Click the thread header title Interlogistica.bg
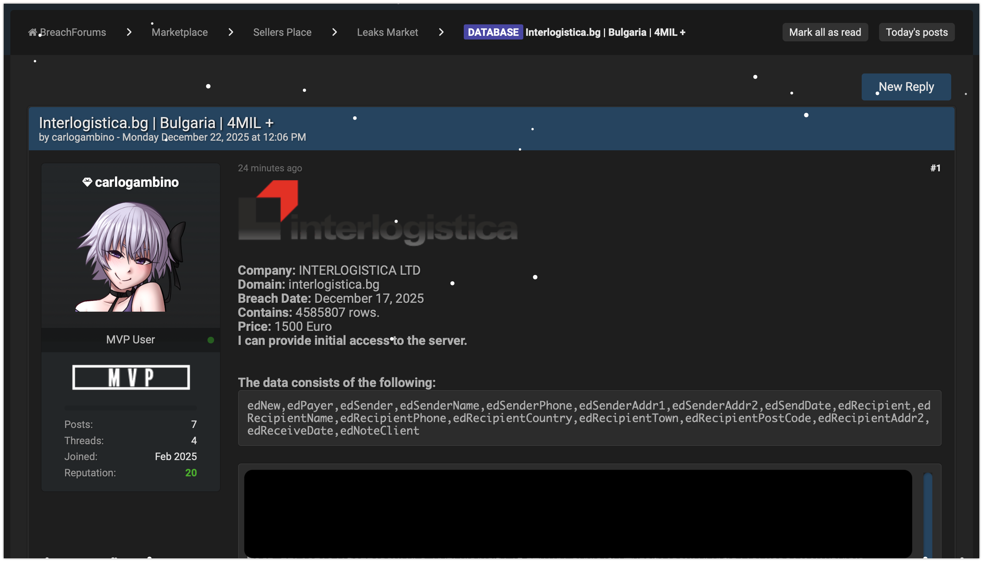This screenshot has width=983, height=562. tap(156, 123)
